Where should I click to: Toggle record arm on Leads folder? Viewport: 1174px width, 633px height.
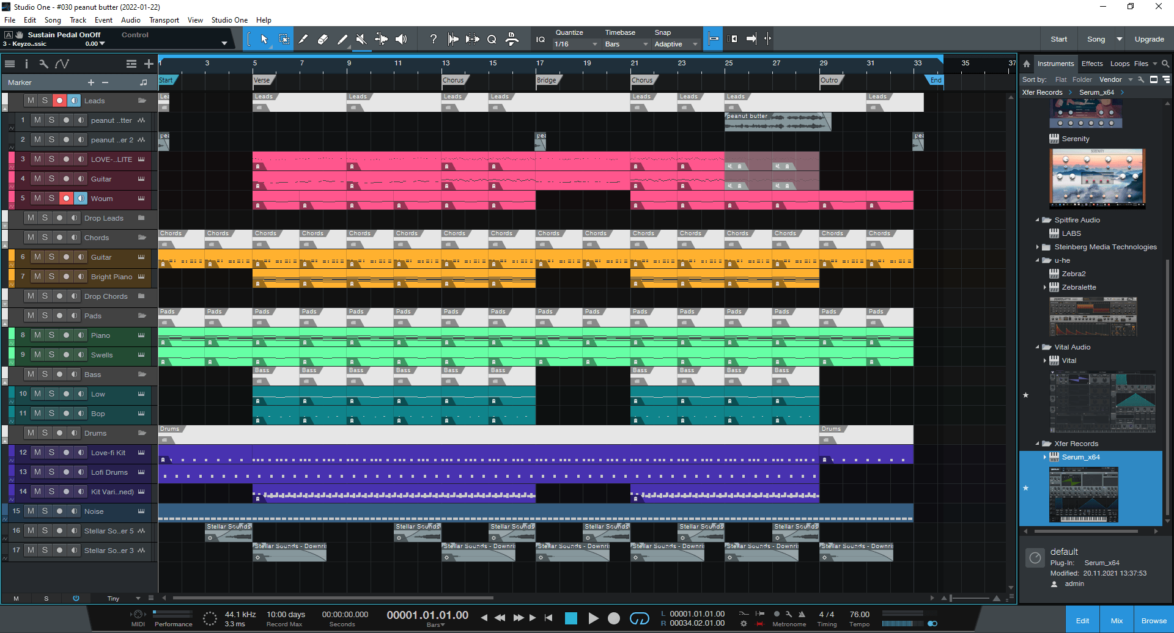[x=59, y=101]
